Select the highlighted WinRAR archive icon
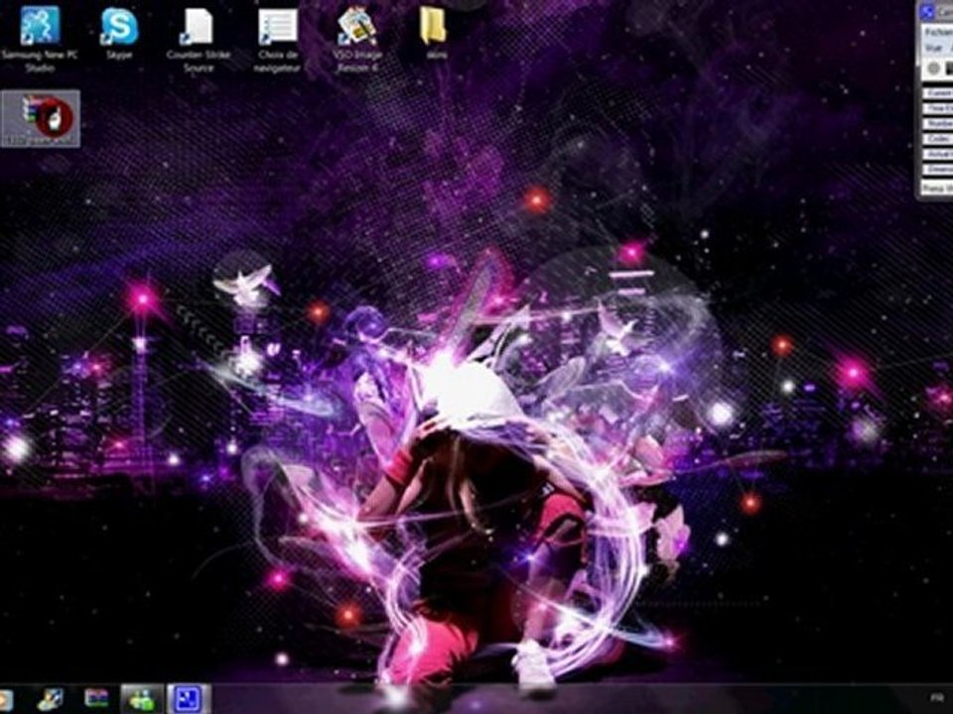The image size is (953, 714). click(41, 118)
